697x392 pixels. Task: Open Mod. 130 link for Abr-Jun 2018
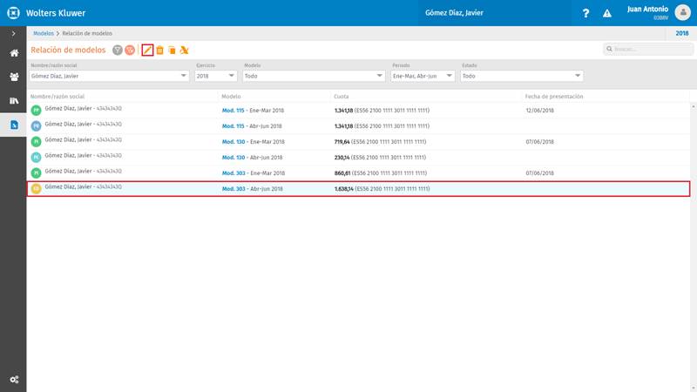coord(233,158)
